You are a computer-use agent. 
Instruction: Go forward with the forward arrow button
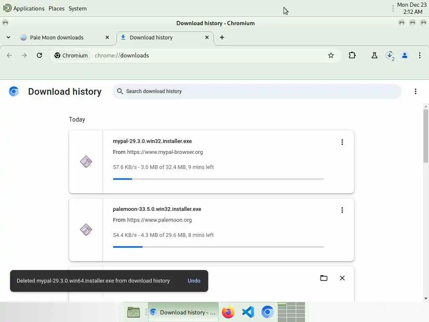coord(24,56)
